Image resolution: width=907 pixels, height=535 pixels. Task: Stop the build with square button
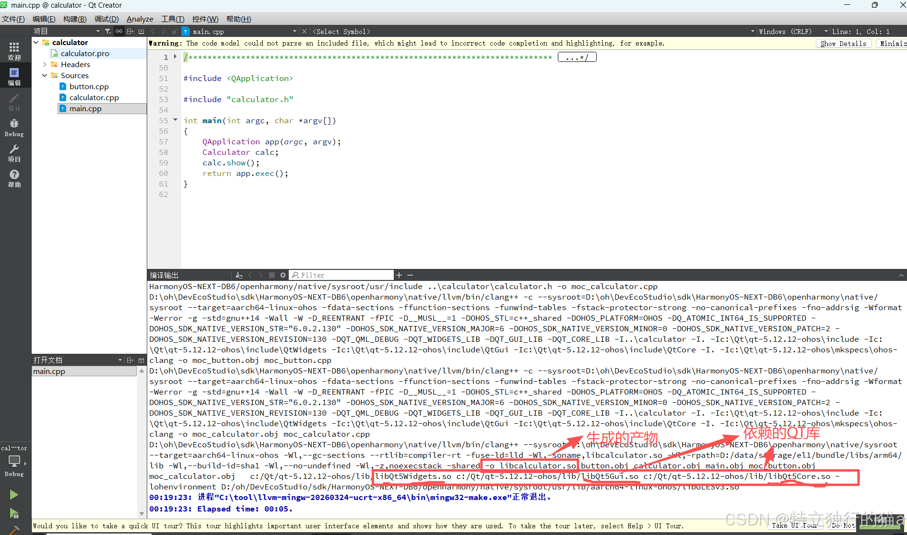(x=272, y=275)
